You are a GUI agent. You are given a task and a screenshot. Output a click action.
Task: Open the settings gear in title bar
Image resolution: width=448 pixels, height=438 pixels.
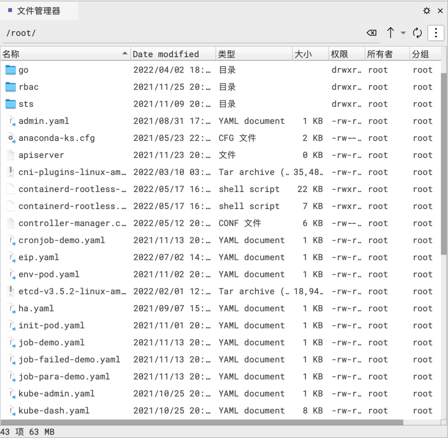[426, 11]
